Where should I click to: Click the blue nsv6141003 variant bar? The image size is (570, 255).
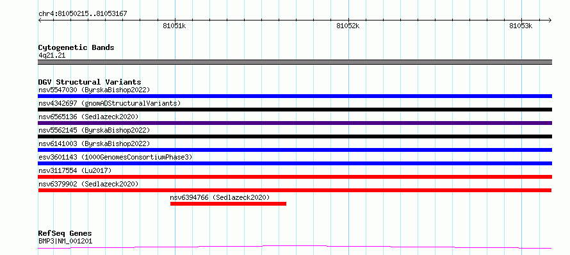[295, 150]
